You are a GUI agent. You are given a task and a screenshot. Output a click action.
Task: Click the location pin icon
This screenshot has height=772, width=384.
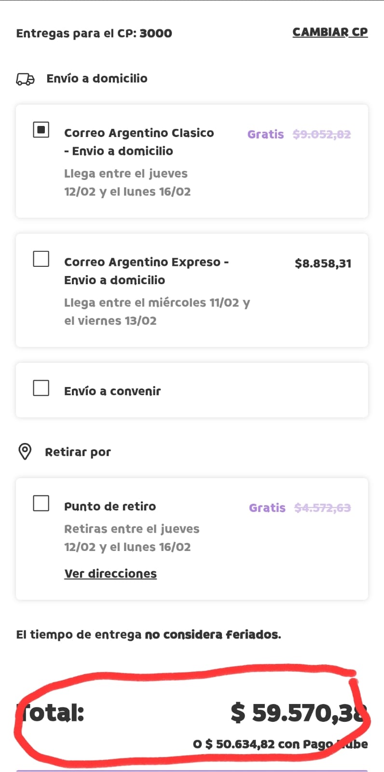coord(25,452)
